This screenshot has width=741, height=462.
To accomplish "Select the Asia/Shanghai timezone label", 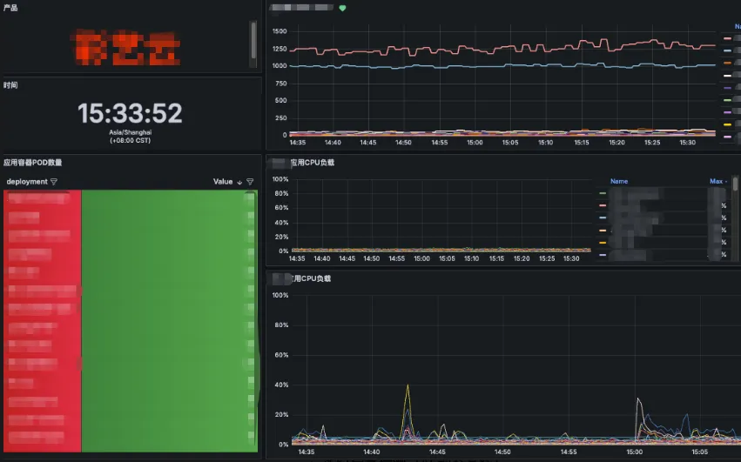I will point(130,133).
